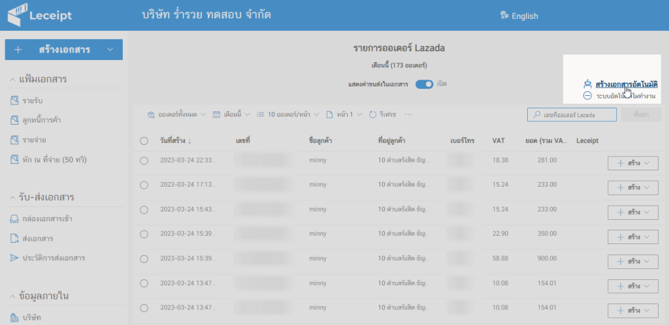Open 10 ออเดอร์/หน้า page size dropdown

tap(316, 115)
